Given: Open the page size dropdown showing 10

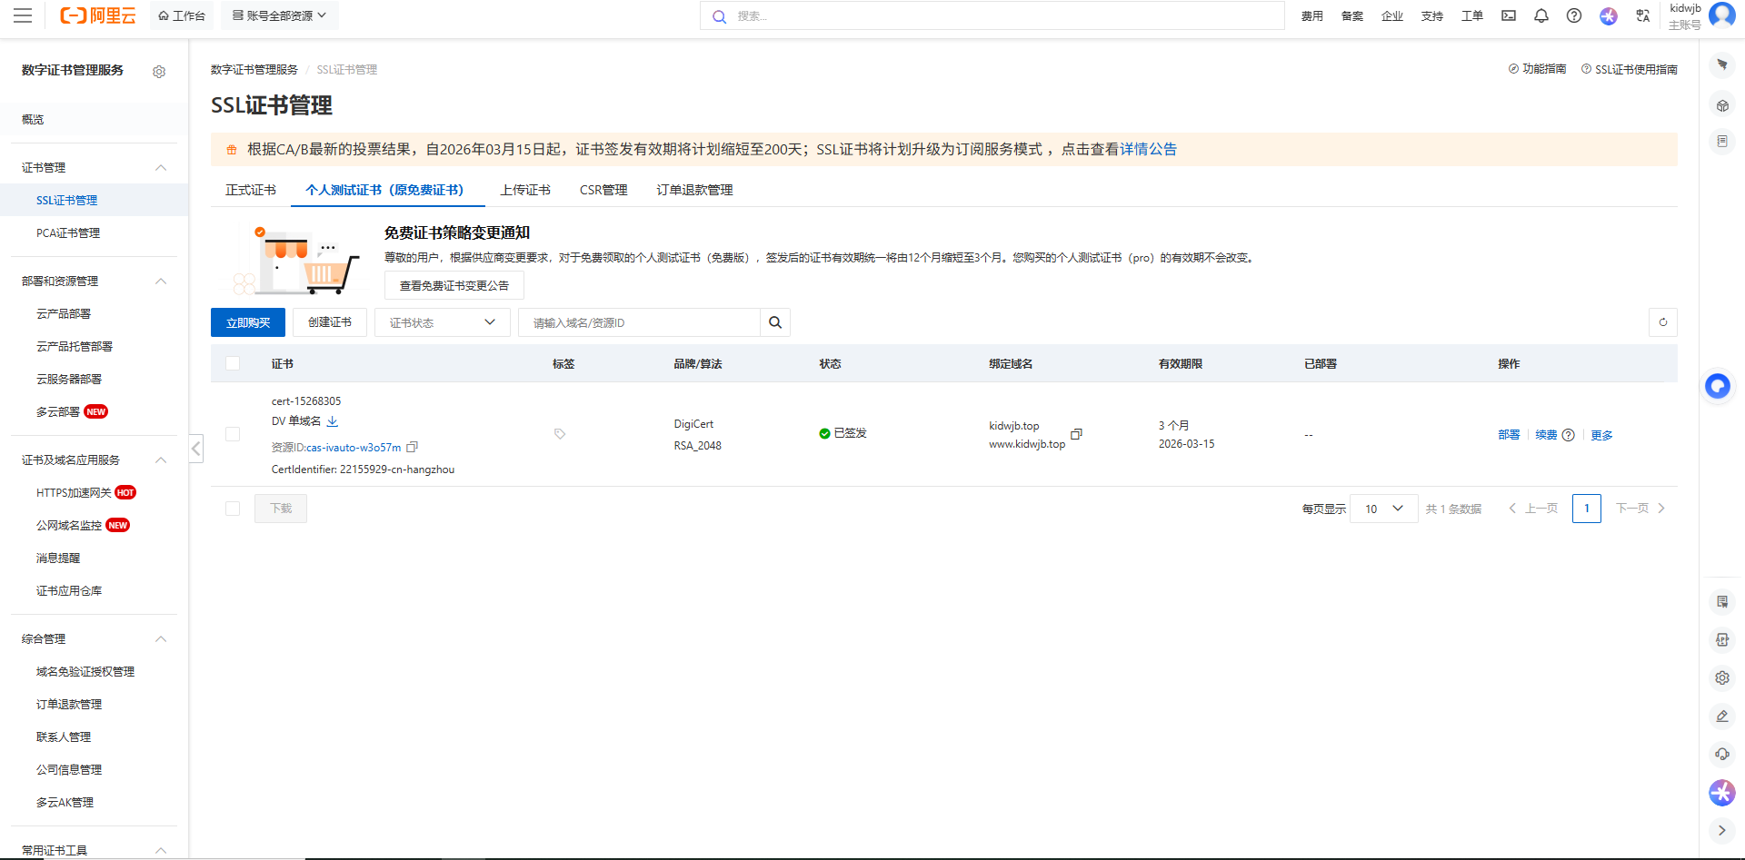Looking at the screenshot, I should [1383, 509].
